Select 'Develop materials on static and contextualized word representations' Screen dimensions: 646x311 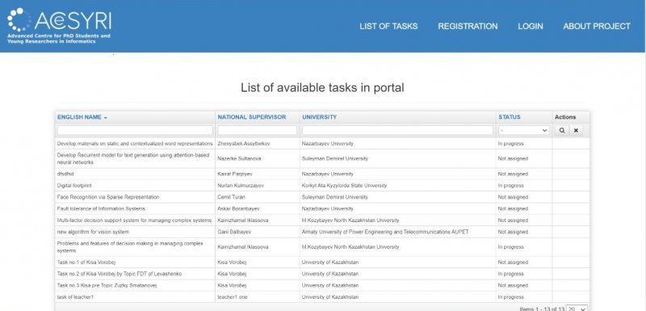pos(135,144)
